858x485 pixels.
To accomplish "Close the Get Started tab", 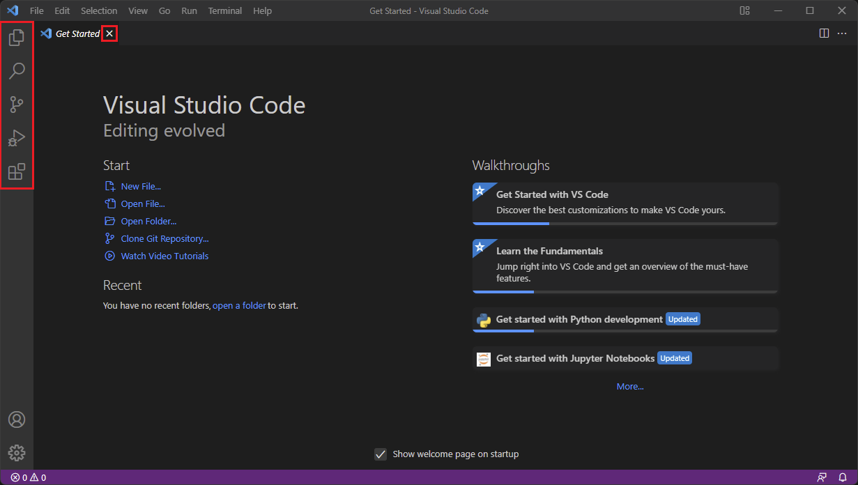I will point(109,33).
